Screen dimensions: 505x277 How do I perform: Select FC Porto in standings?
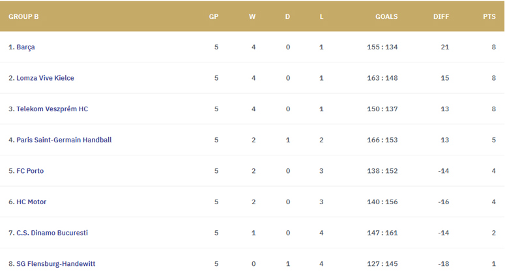tap(30, 171)
